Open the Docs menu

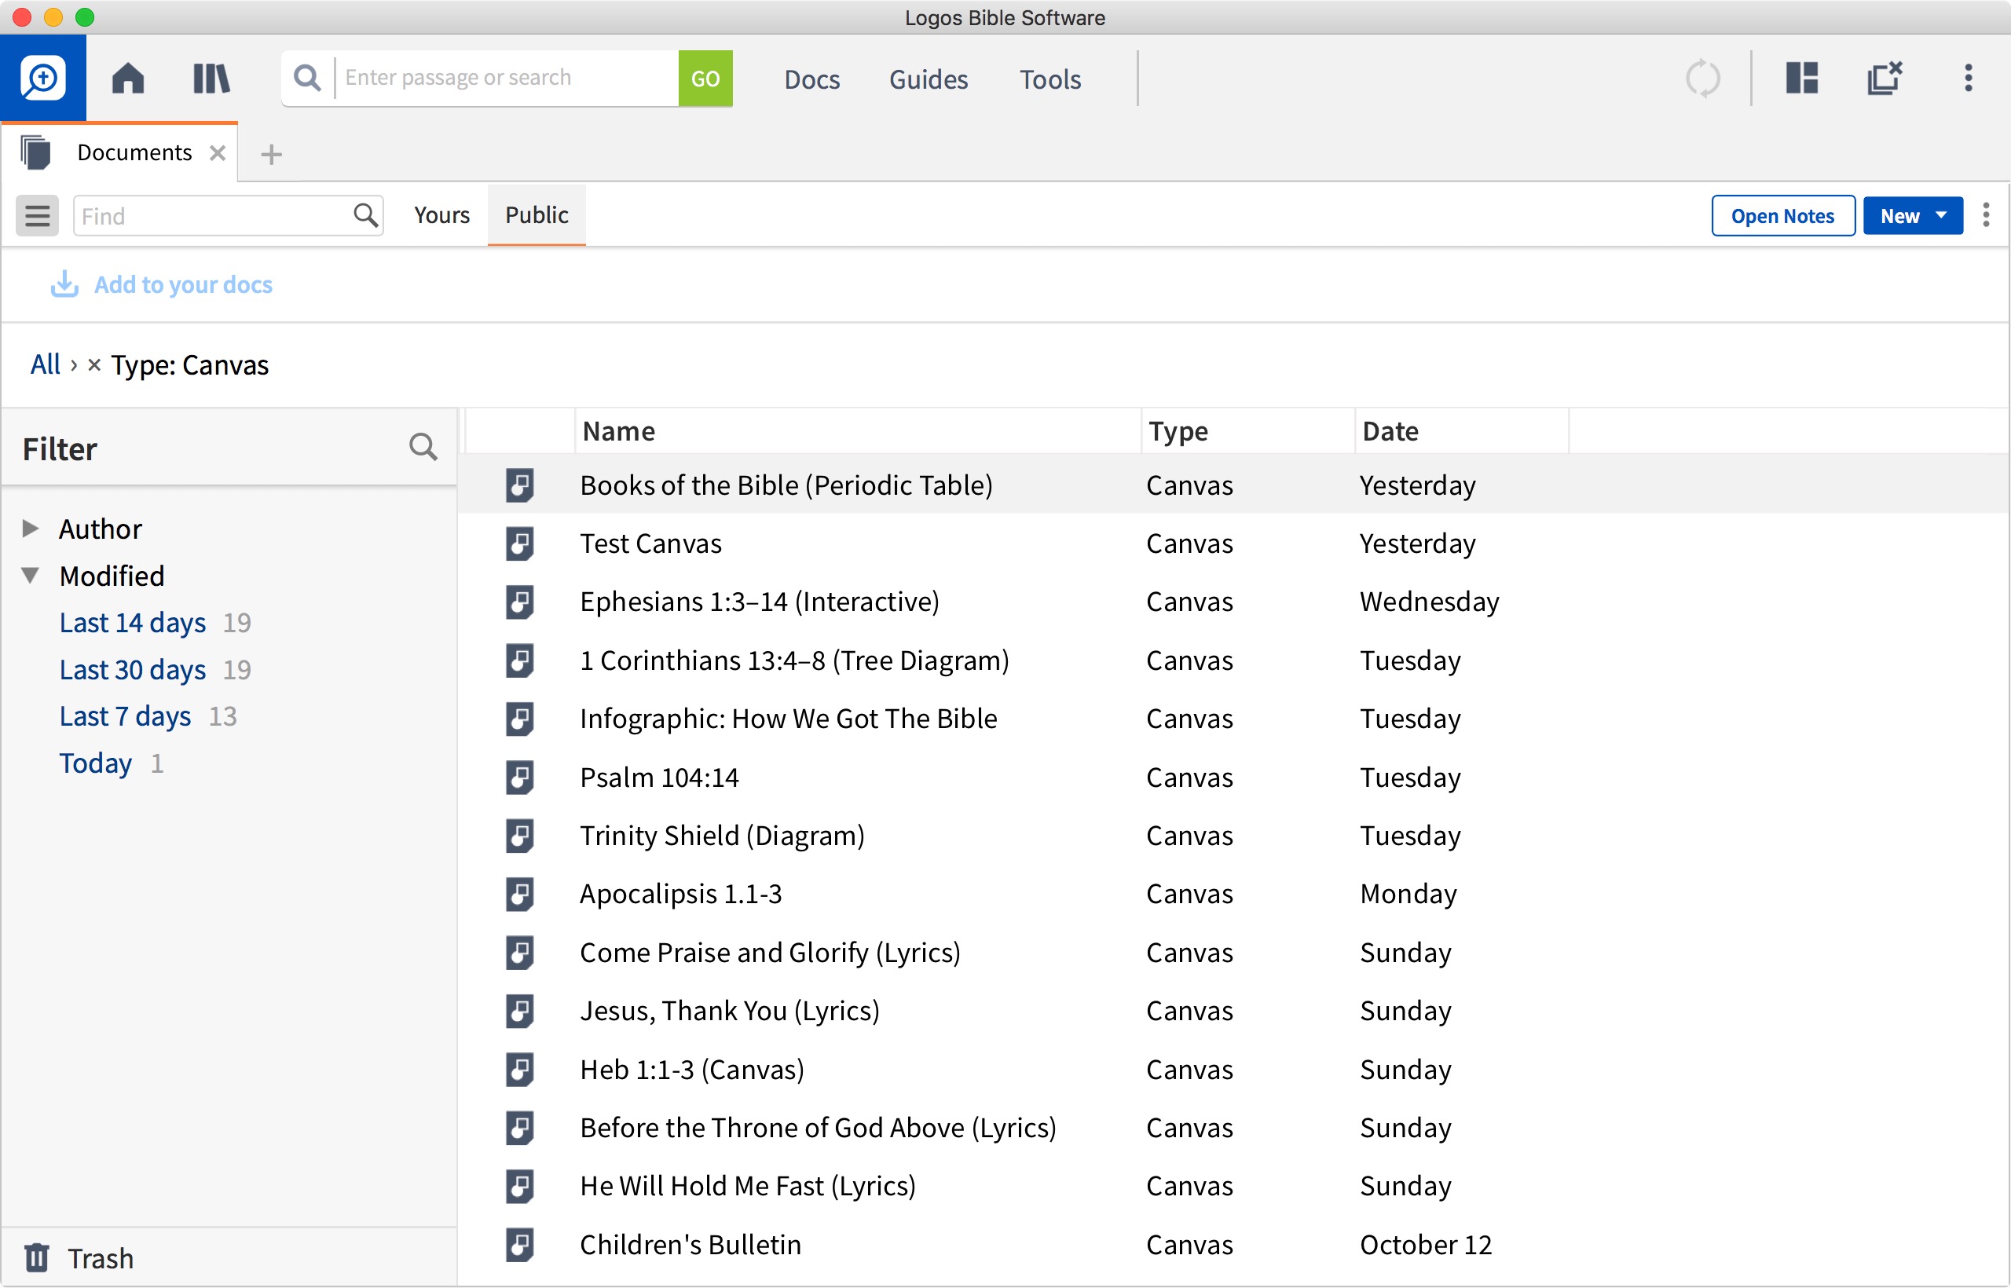(811, 79)
